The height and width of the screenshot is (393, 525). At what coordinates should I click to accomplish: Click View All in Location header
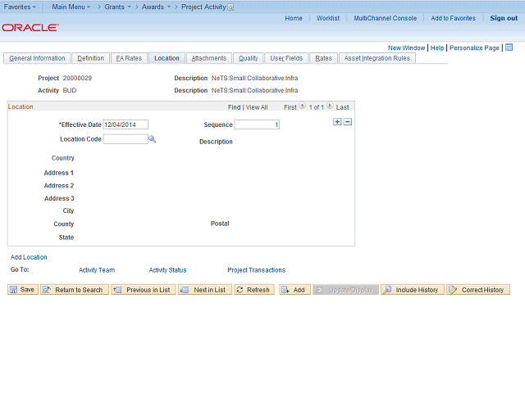257,107
